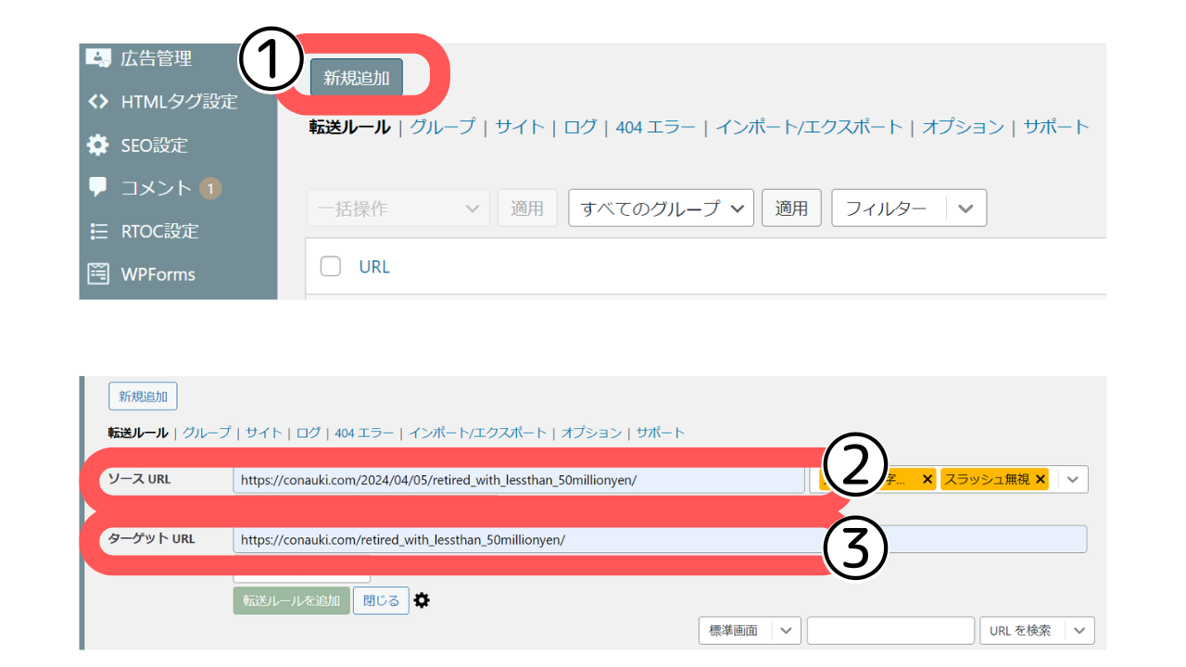Click the 転送ルールを追加 button
Viewport: 1186px width, 667px height.
tap(292, 600)
